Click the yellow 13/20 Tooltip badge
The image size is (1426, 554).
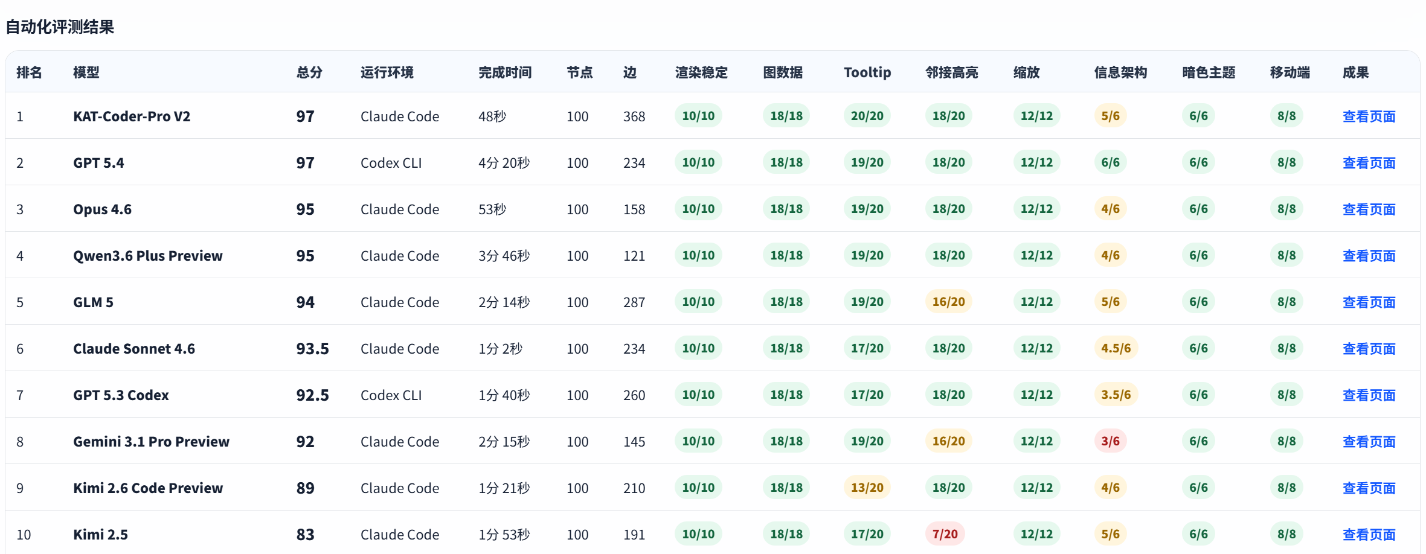(x=867, y=488)
